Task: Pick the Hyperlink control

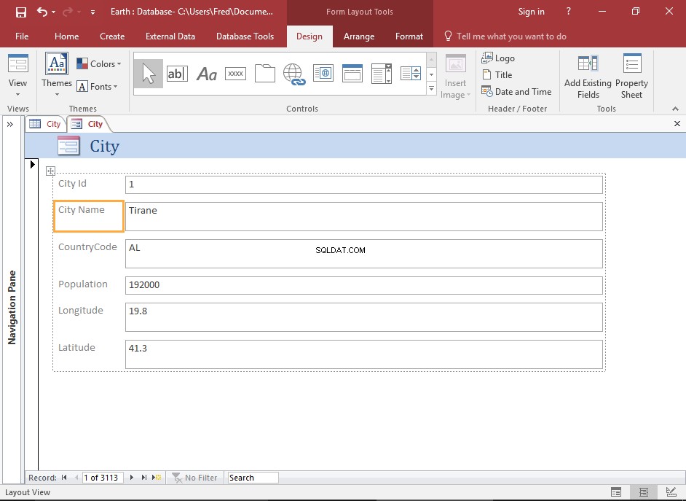Action: click(293, 74)
